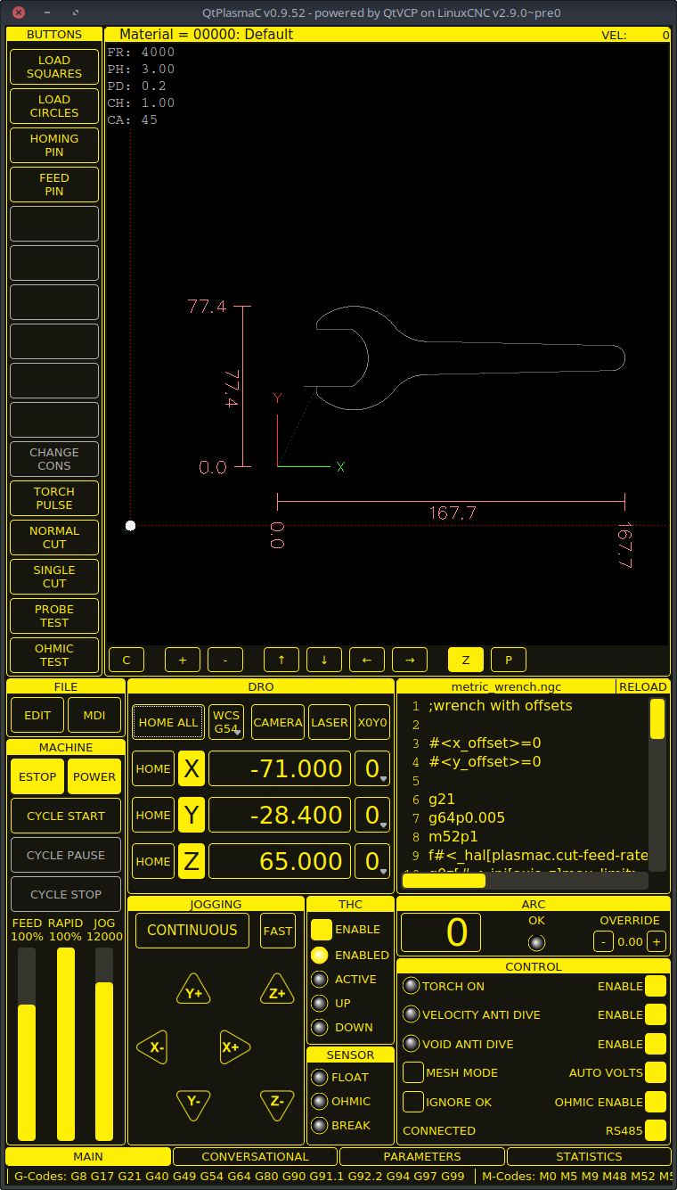Zoom in the preview with +
Screen dimensions: 677x1190
click(183, 660)
